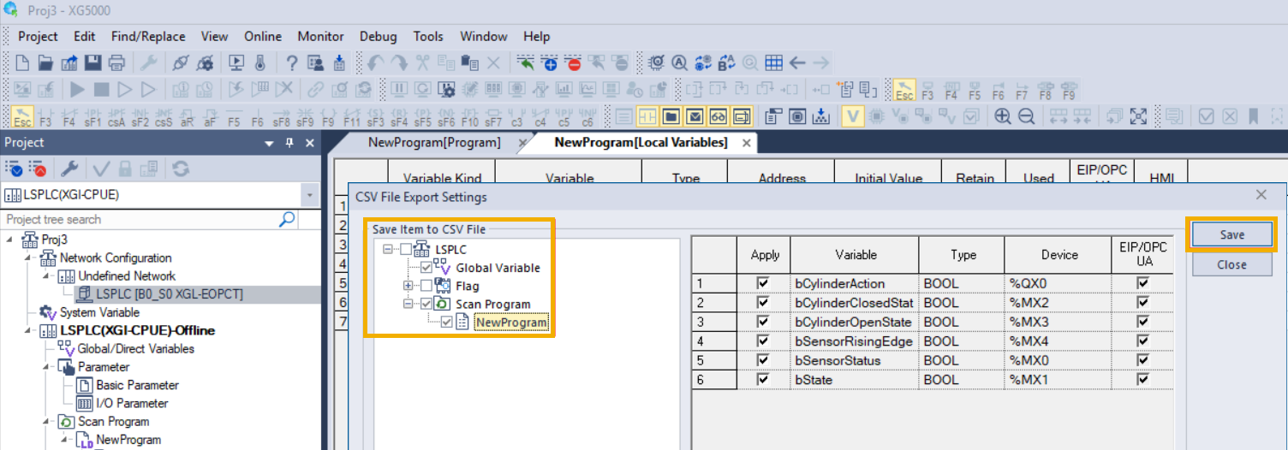Click the question mark Help icon
This screenshot has height=450, width=1288.
292,62
